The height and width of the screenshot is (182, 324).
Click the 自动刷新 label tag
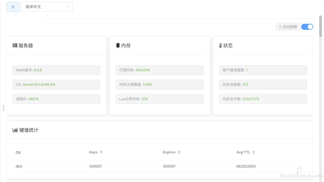click(288, 27)
